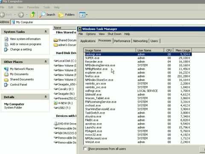205x154 pixels.
Task: Open View system information link
Action: coord(25,39)
